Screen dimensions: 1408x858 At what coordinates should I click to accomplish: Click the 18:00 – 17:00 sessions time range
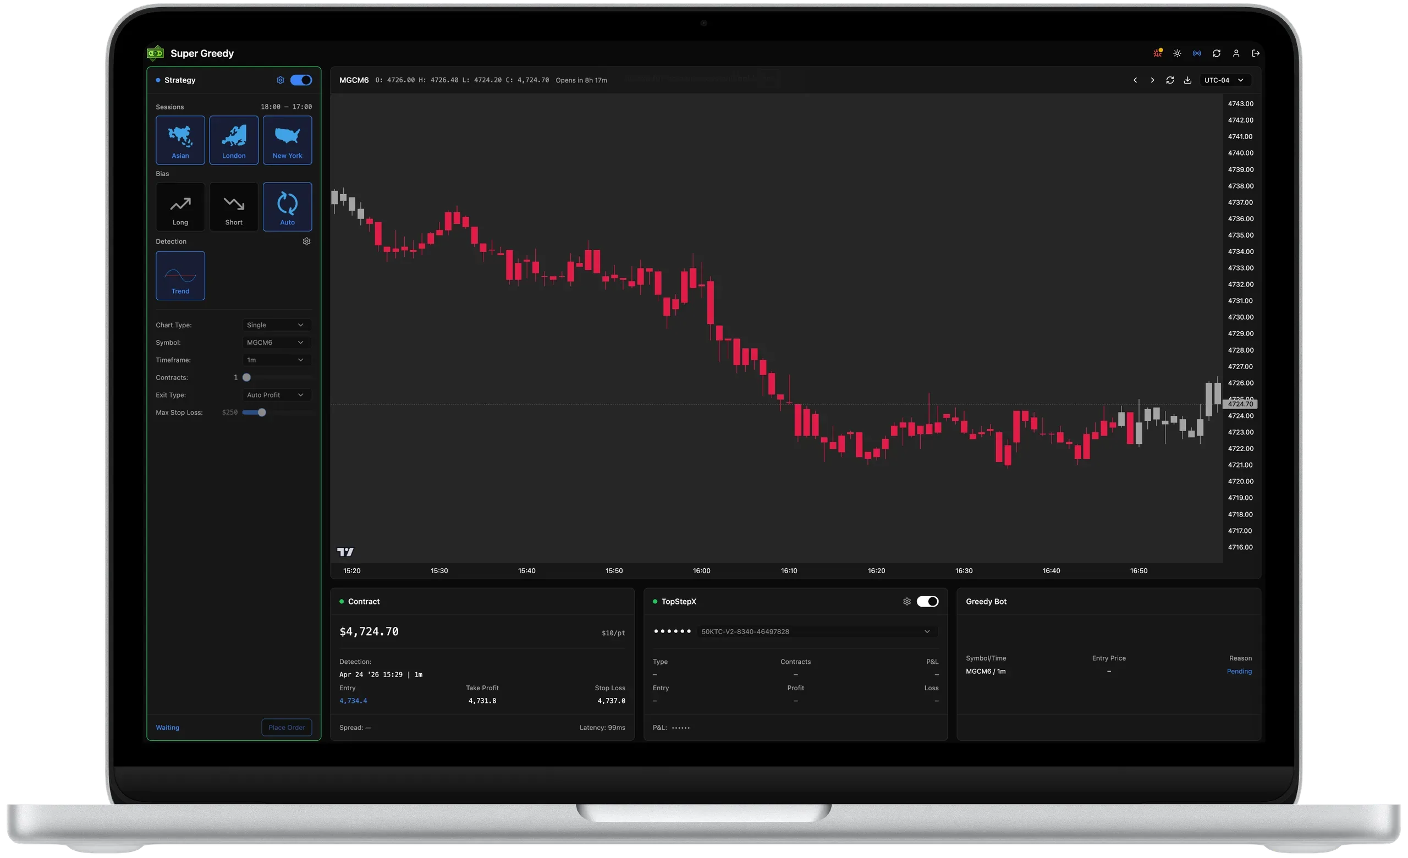pos(287,107)
